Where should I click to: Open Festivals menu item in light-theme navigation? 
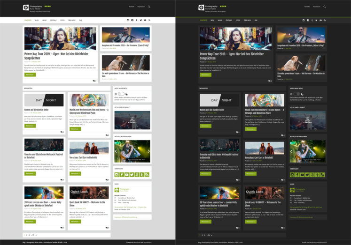(x=53, y=21)
